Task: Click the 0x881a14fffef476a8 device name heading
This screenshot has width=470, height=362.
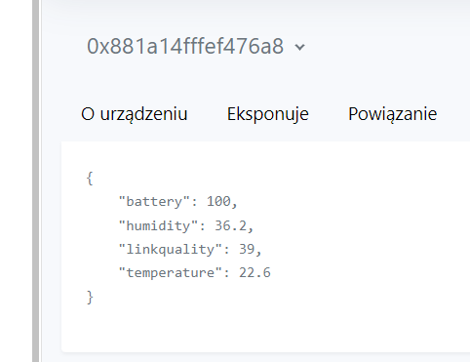Action: pos(185,46)
